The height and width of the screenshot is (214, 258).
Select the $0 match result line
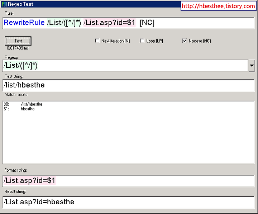coord(23,104)
